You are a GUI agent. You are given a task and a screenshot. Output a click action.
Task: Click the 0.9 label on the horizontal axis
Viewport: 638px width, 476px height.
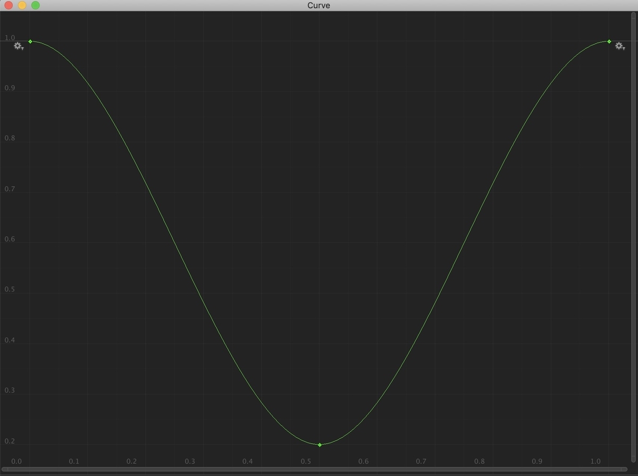pyautogui.click(x=537, y=461)
